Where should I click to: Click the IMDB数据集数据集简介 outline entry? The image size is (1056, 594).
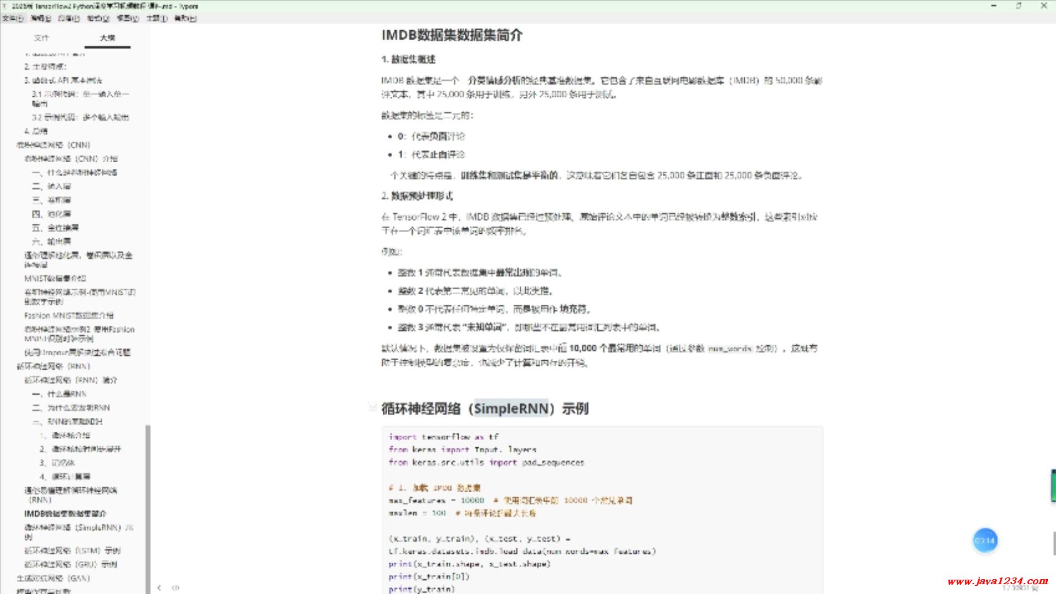point(65,514)
